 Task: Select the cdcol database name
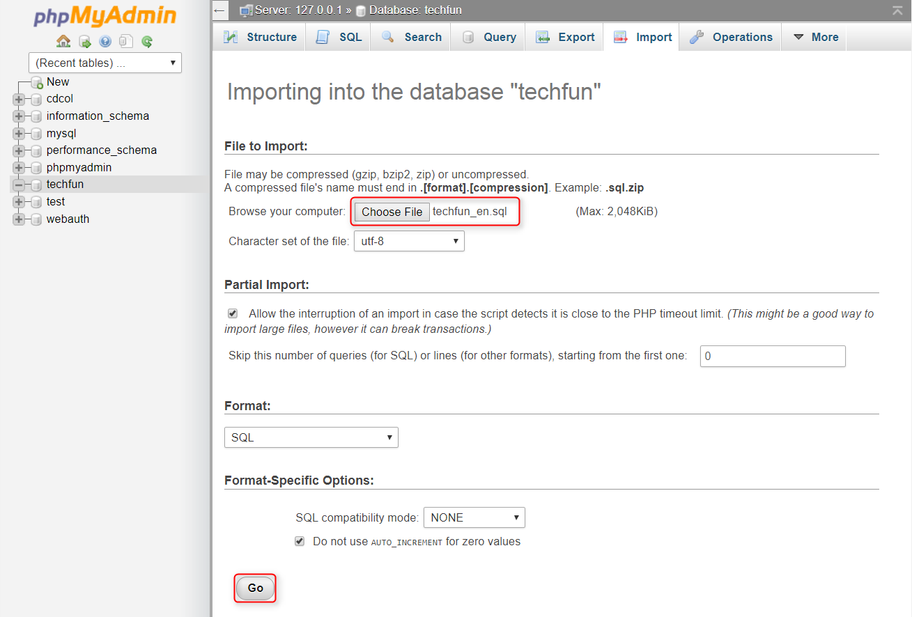[x=60, y=99]
